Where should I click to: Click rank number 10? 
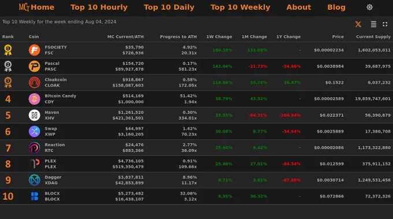point(8,196)
